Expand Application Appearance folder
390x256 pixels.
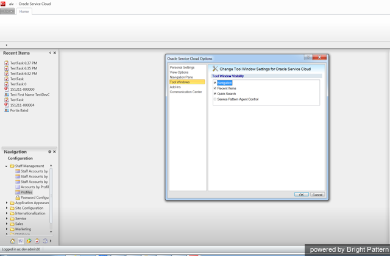[x=7, y=203]
